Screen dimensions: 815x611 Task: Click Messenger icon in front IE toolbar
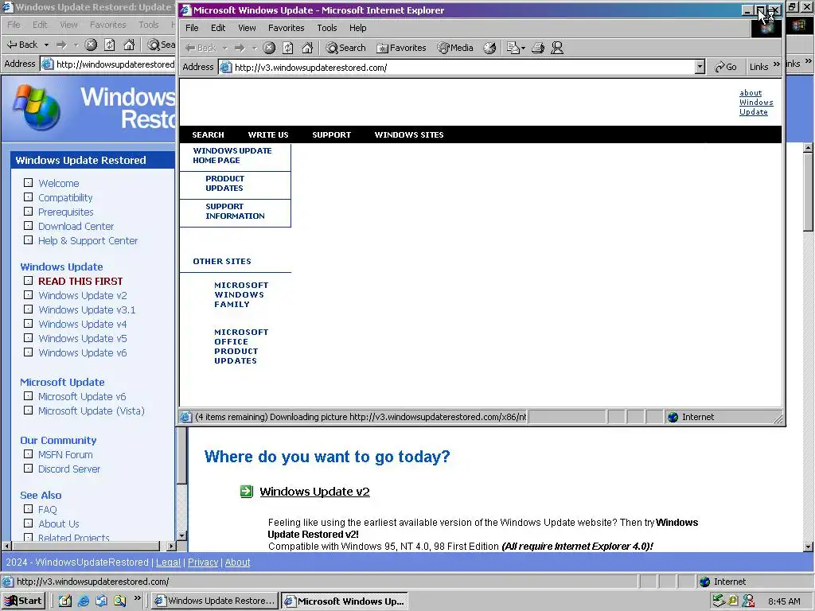click(x=557, y=48)
